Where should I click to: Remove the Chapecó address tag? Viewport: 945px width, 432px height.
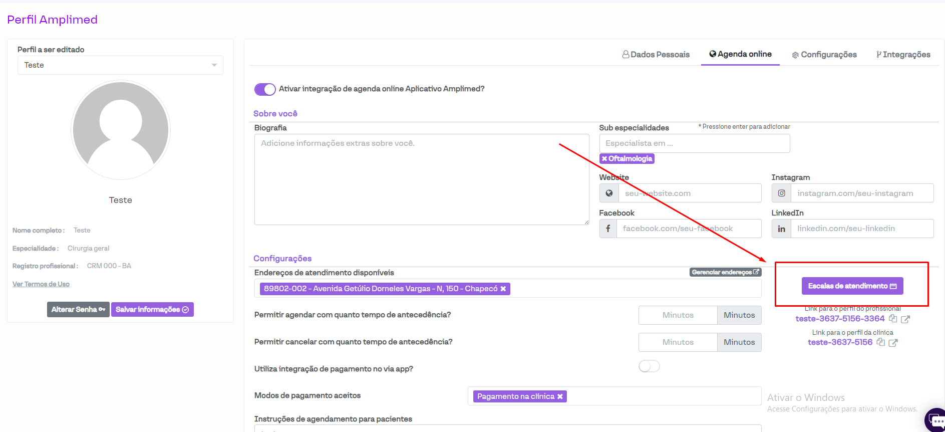tap(503, 289)
